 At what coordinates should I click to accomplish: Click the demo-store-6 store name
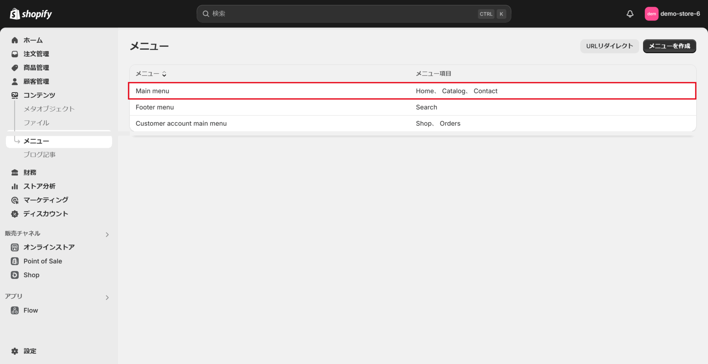coord(680,14)
